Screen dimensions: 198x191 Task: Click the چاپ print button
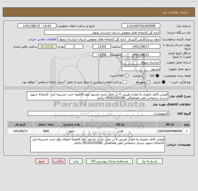76,161
